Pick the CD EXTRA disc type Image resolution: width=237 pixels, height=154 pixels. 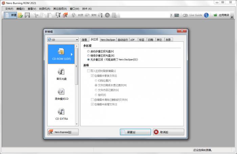coord(61,113)
